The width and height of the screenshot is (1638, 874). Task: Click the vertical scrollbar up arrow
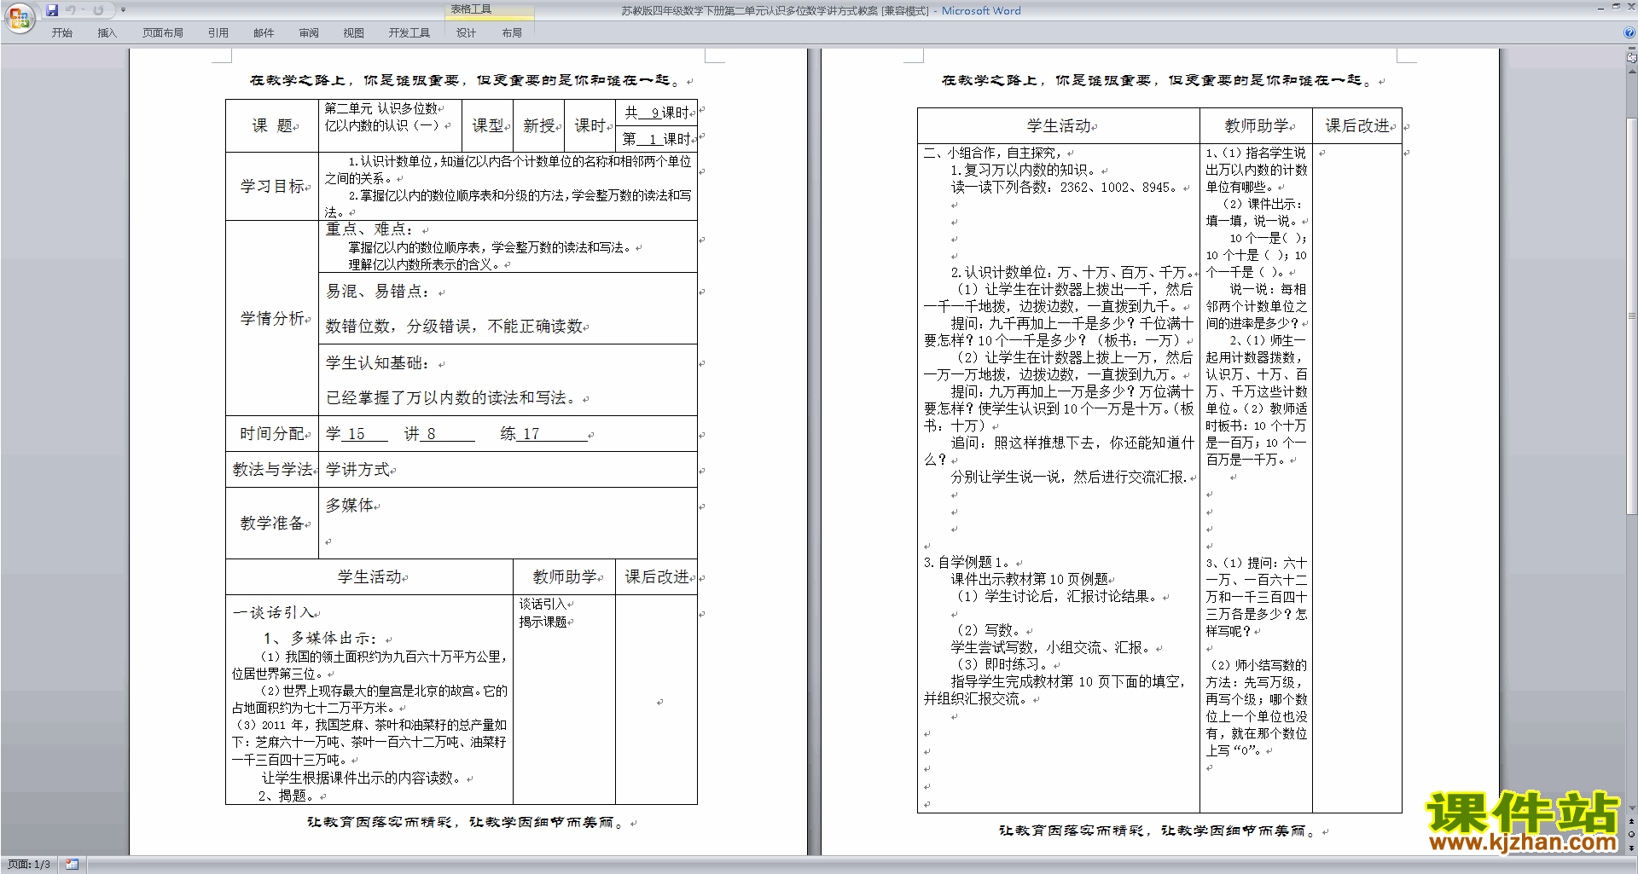point(1632,70)
